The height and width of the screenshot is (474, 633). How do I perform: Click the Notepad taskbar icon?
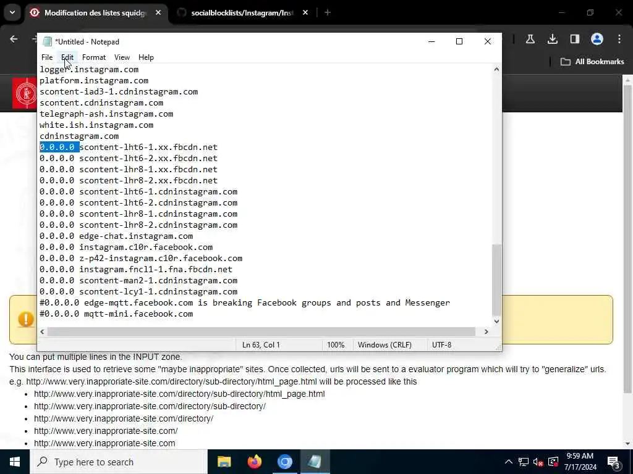(315, 462)
